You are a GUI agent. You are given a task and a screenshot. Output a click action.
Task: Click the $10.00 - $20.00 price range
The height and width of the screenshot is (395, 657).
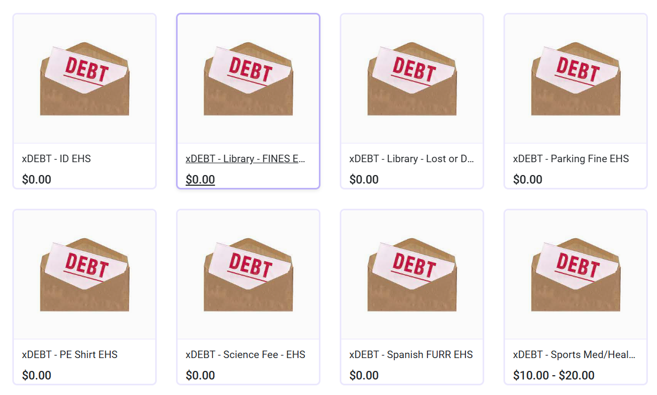pyautogui.click(x=558, y=375)
